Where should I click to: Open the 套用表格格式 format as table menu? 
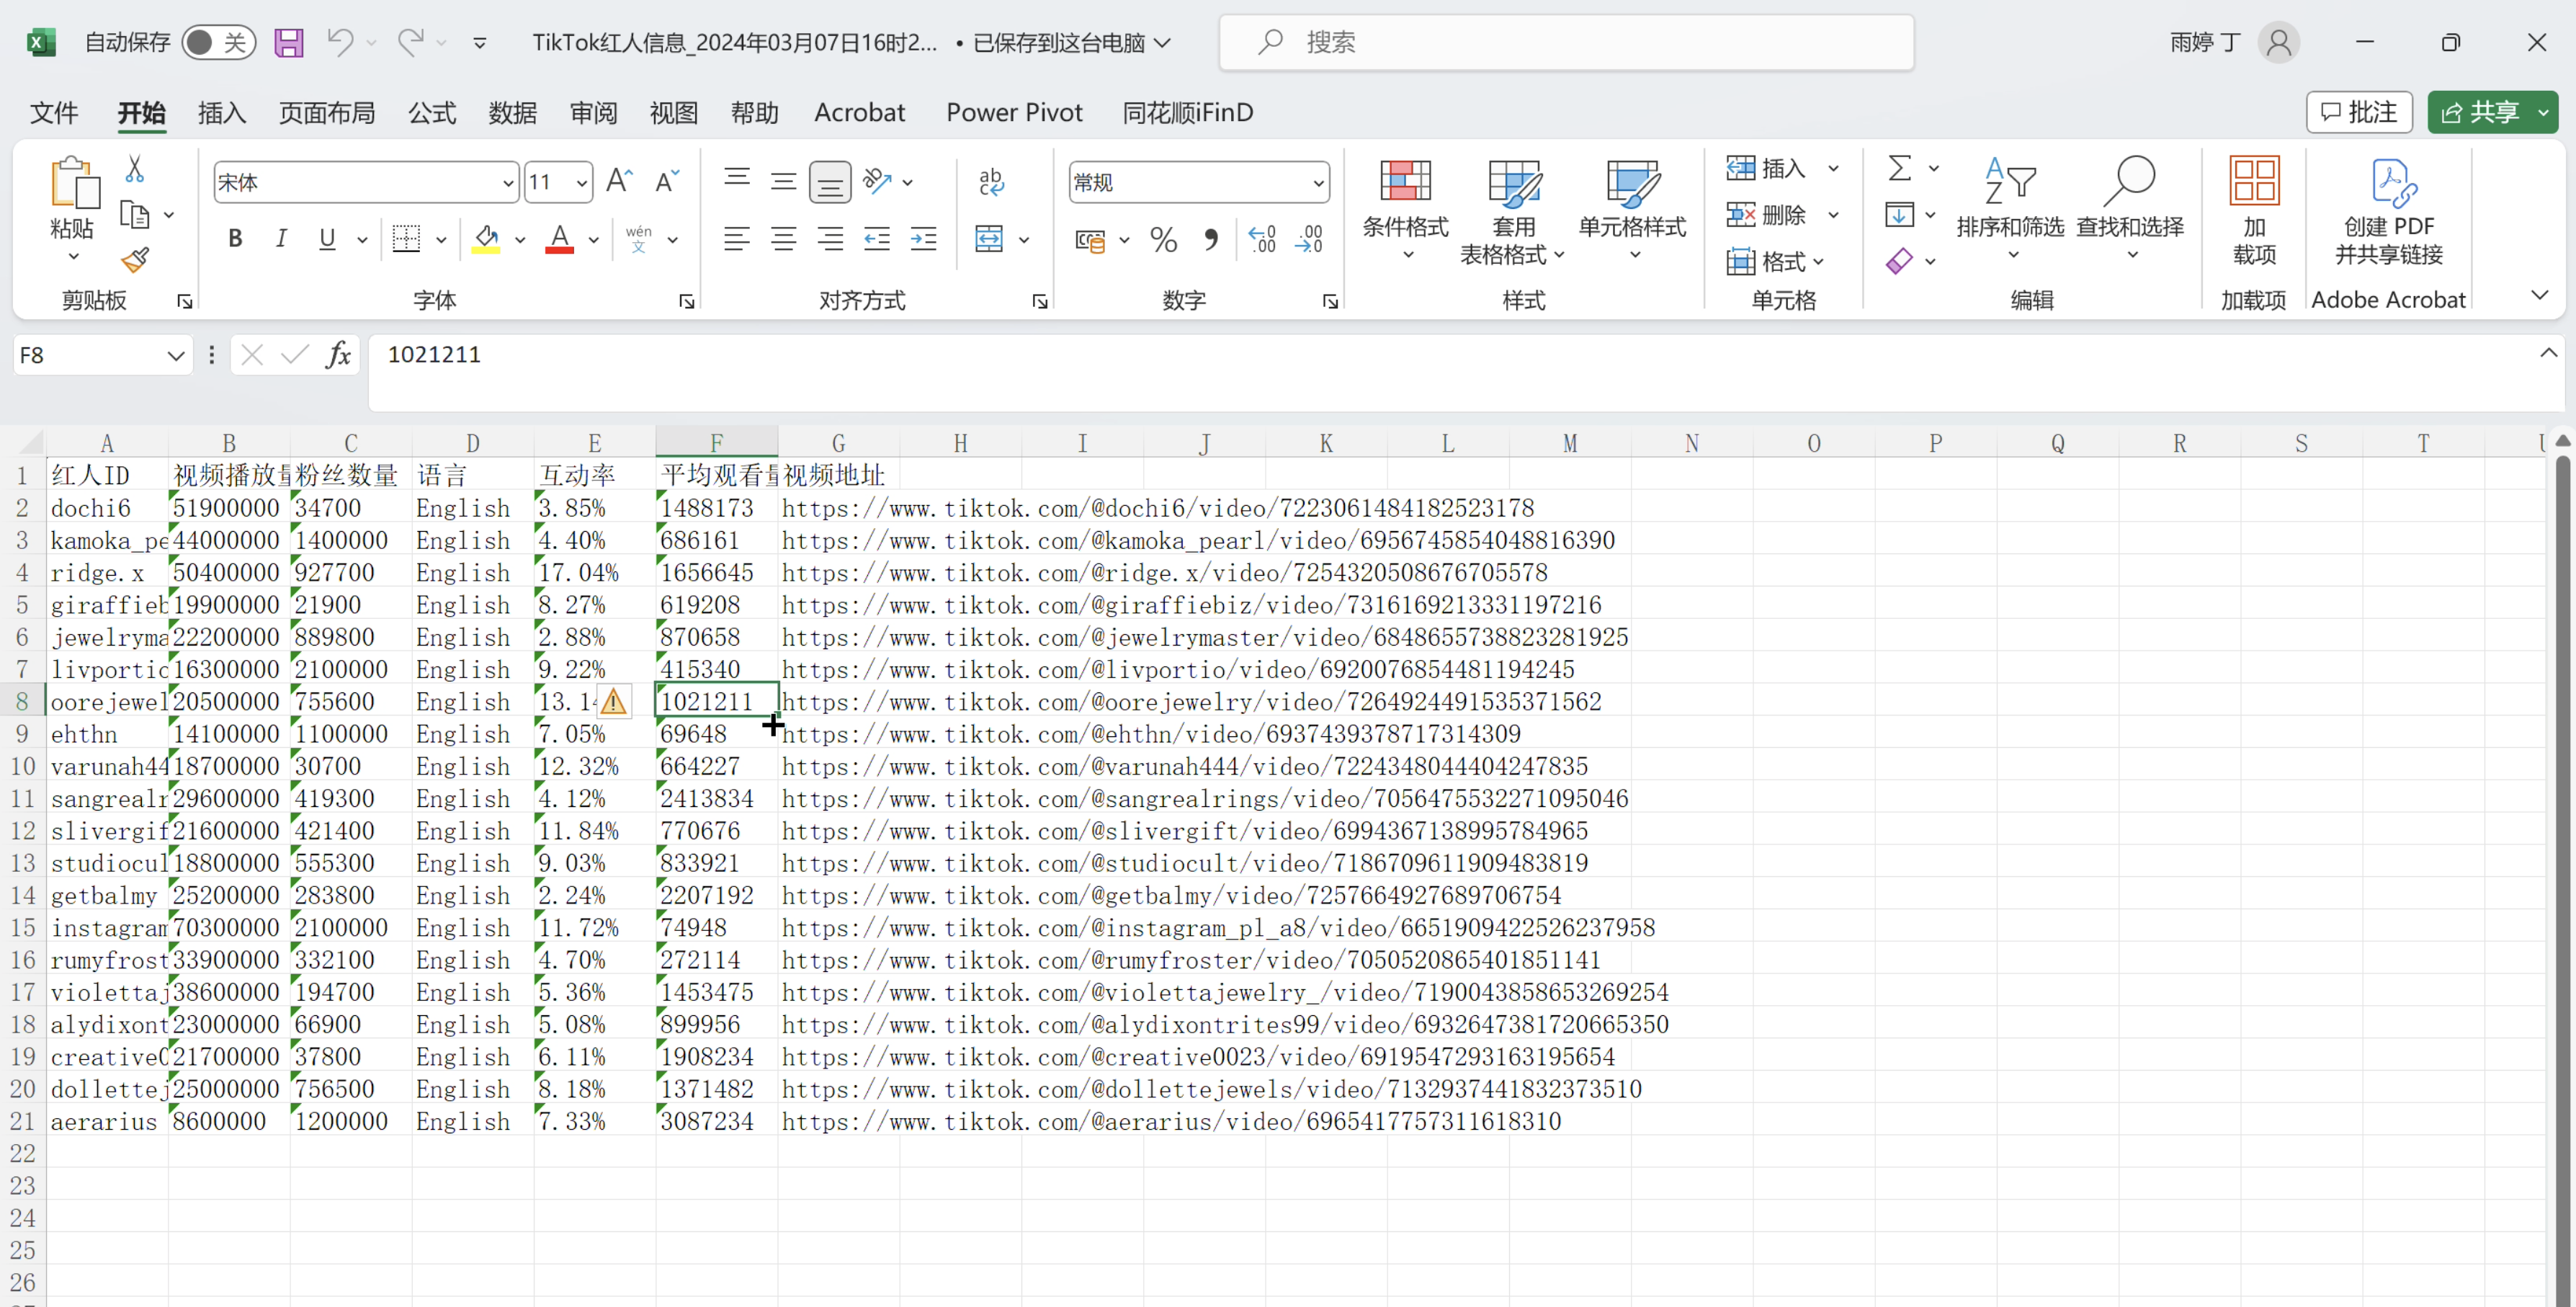coord(1513,212)
